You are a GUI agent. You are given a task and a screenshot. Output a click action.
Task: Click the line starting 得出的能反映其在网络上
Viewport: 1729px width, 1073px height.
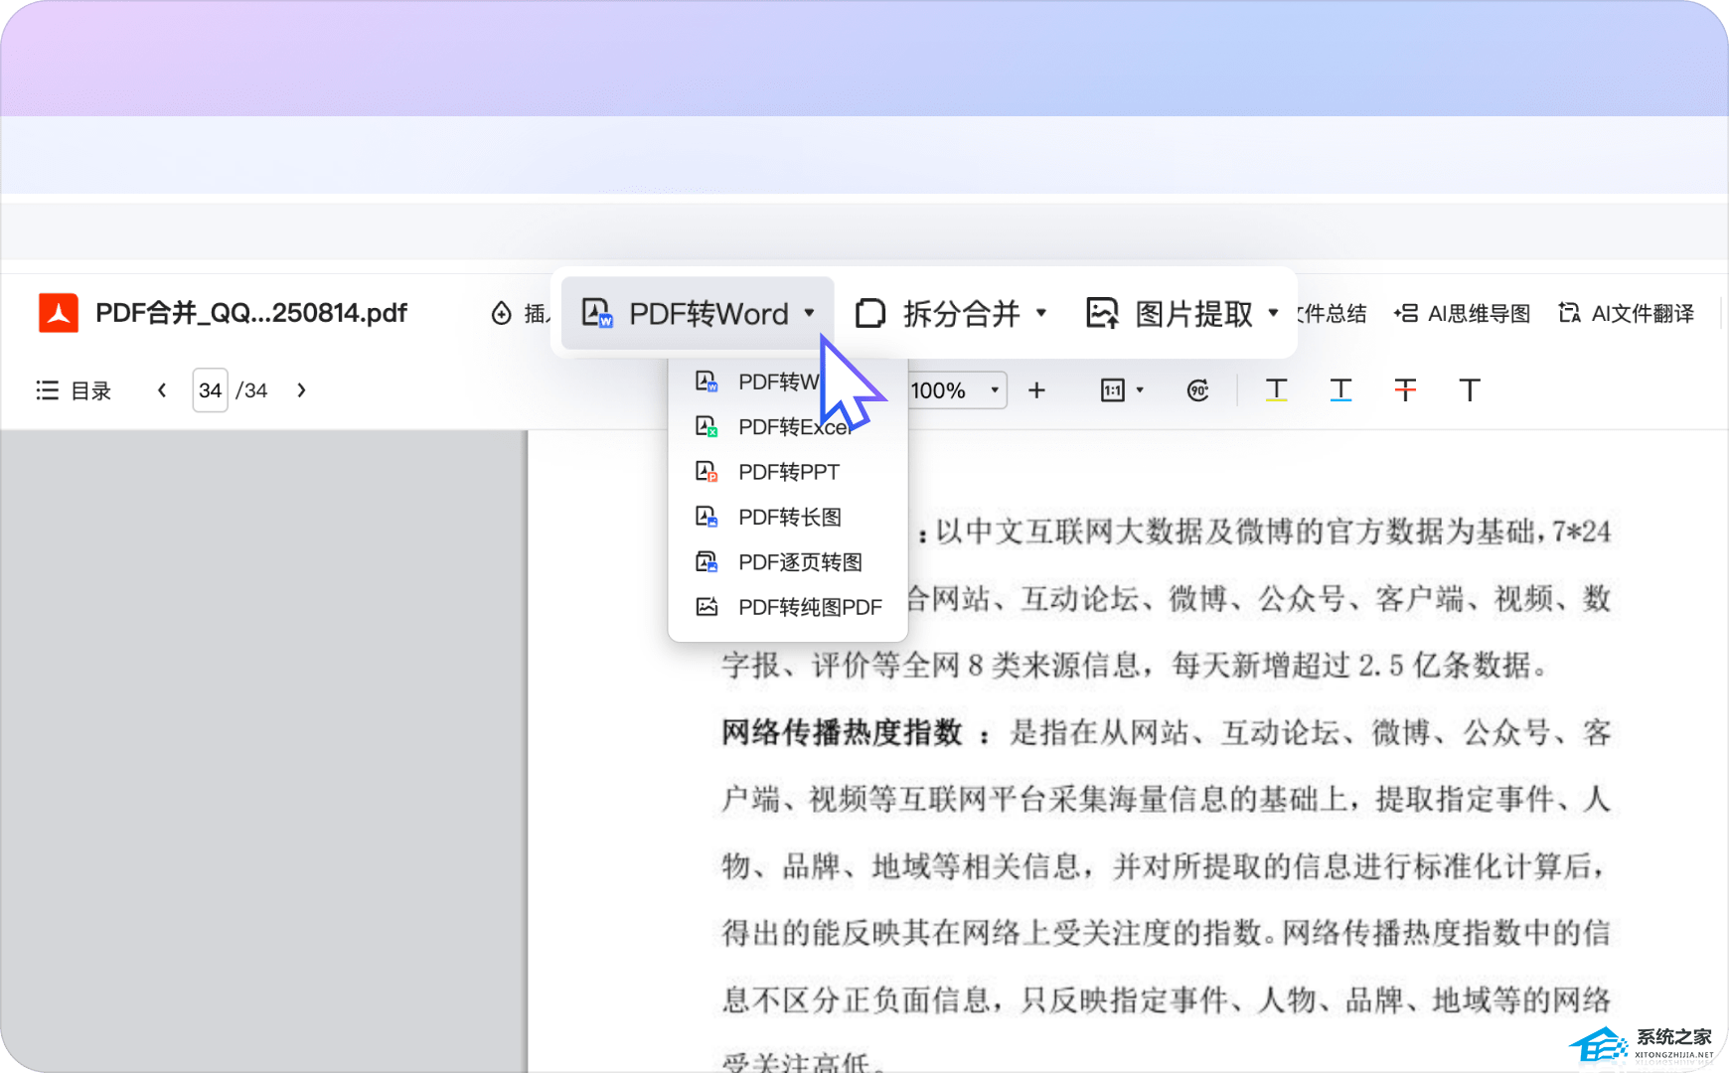(1166, 932)
